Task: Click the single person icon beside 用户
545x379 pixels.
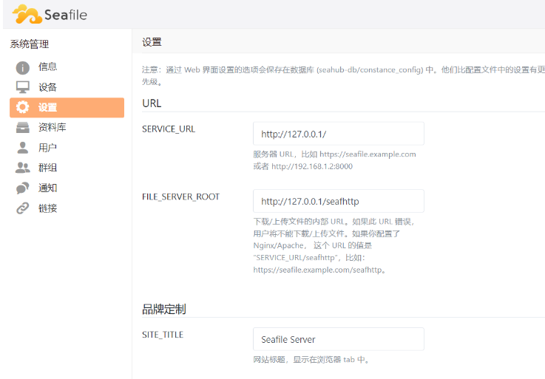Action: click(23, 148)
